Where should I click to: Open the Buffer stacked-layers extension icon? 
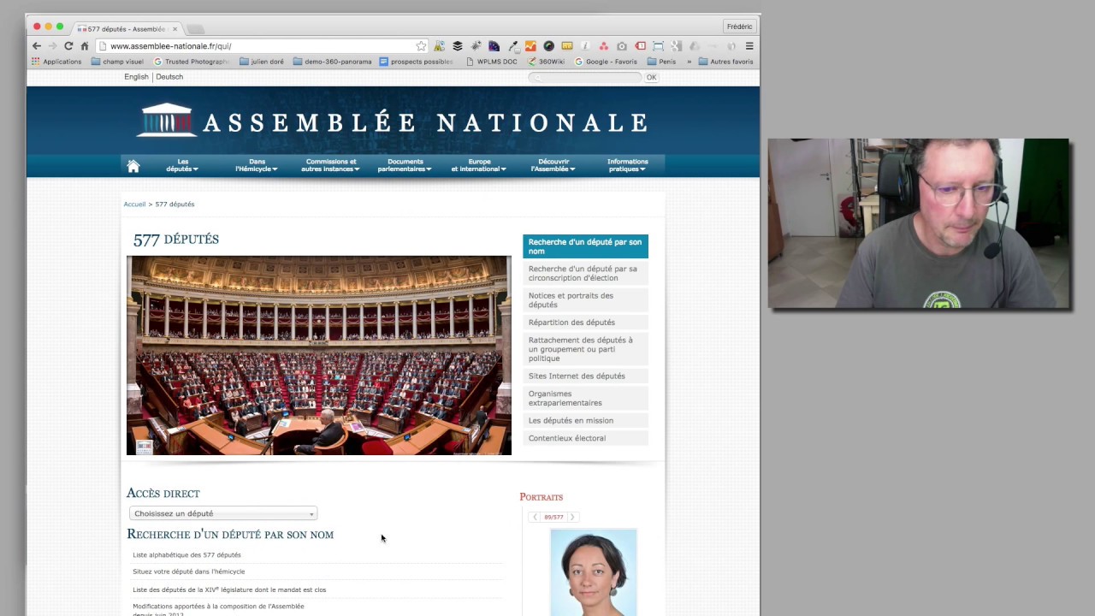(458, 46)
